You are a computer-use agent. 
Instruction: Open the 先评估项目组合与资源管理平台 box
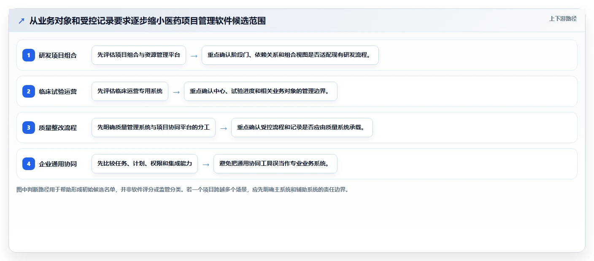point(139,55)
